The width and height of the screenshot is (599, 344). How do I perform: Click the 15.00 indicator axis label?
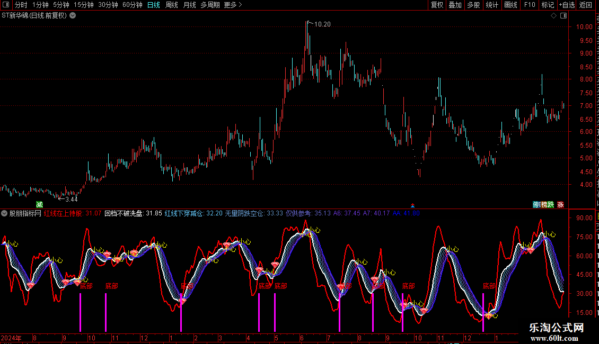585,312
